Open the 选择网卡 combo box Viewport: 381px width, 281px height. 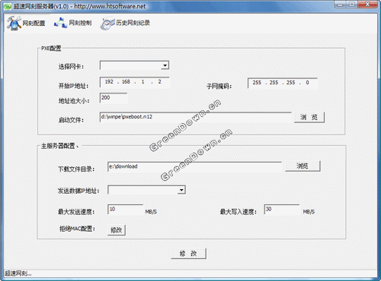point(134,65)
